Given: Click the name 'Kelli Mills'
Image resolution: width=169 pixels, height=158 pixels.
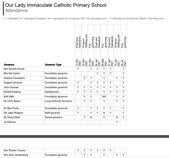Looking at the screenshot, I should click(x=9, y=97).
